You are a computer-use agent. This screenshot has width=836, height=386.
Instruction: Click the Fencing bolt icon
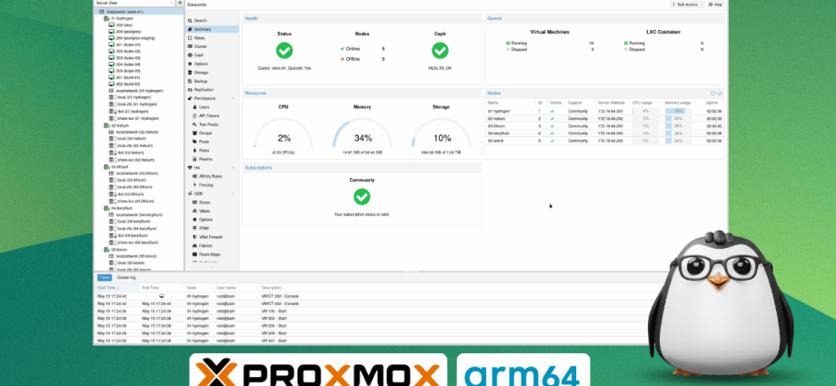[194, 184]
